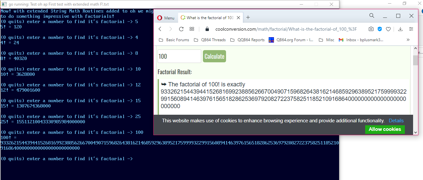Click the padlock site security icon

coord(207,29)
